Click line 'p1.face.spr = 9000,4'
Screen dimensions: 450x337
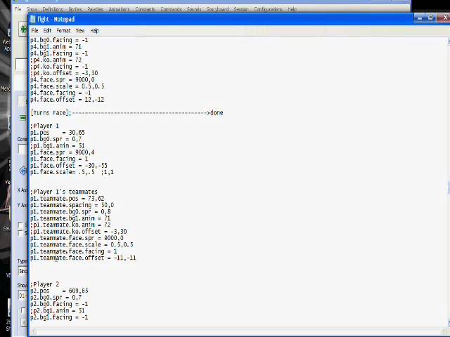pos(63,152)
